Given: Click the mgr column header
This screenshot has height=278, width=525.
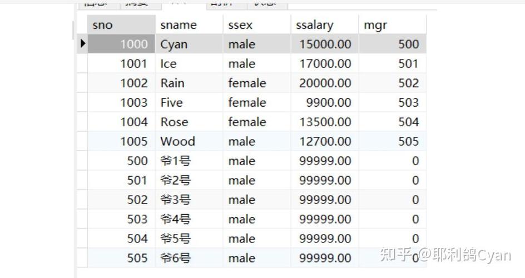Looking at the screenshot, I should (393, 25).
